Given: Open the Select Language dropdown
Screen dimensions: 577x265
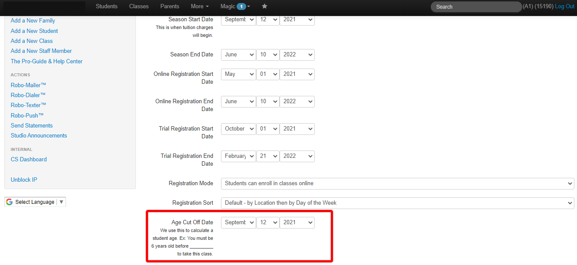Looking at the screenshot, I should click(35, 202).
